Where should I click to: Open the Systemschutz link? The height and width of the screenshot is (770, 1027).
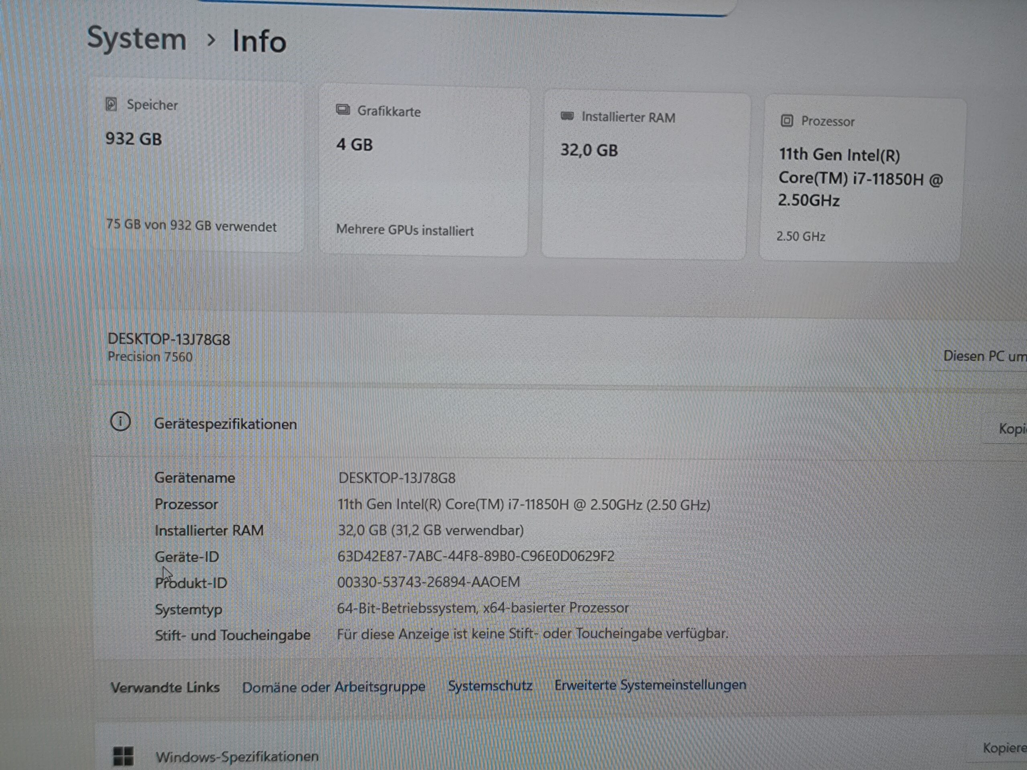pos(490,685)
